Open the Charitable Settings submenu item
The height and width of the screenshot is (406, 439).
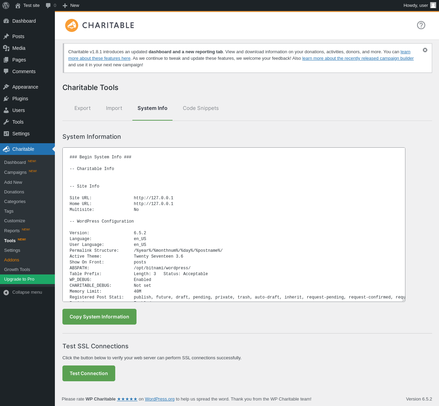(x=12, y=250)
